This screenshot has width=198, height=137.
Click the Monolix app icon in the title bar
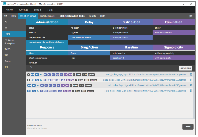(4, 4)
